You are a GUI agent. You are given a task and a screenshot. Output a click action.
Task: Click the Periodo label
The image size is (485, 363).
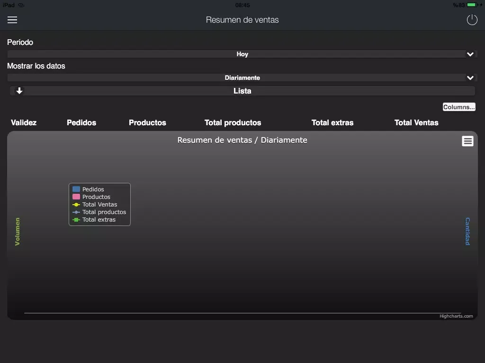20,42
